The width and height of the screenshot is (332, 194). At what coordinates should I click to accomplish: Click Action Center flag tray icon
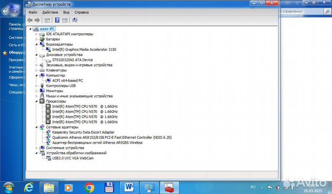[x=270, y=188]
